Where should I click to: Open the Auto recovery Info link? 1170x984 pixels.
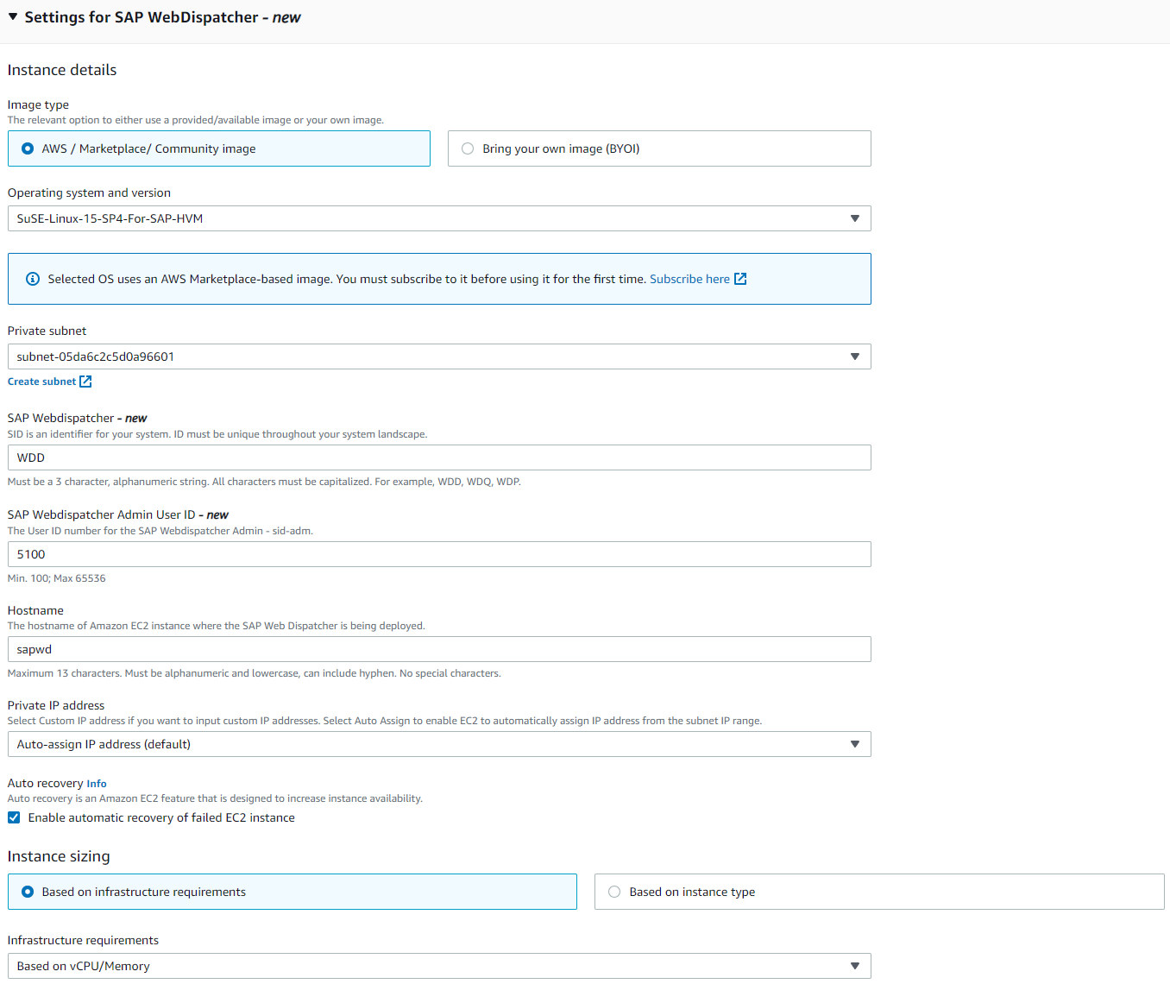click(x=97, y=784)
